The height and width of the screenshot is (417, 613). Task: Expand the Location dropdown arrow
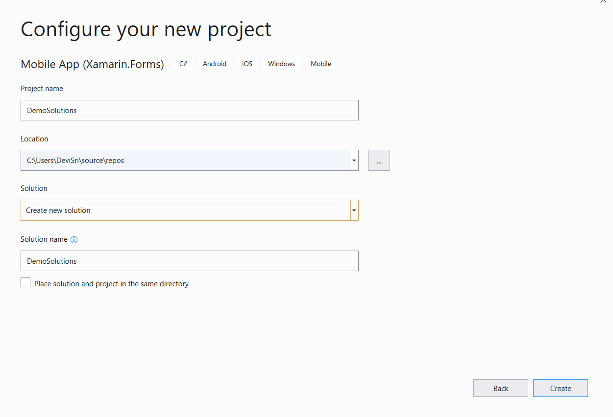coord(354,161)
